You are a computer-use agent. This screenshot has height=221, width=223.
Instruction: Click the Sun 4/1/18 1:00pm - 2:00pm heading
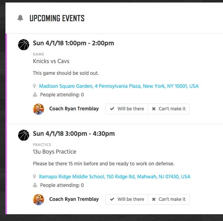click(x=73, y=43)
